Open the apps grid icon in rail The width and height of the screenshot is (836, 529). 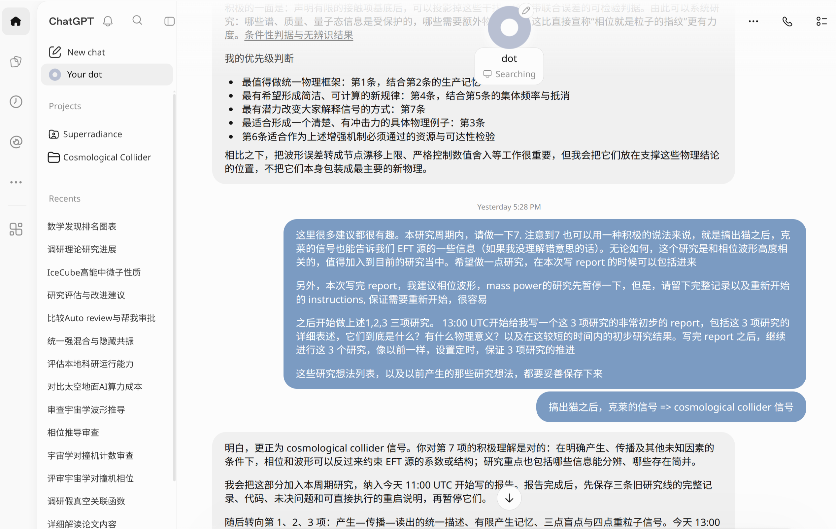tap(16, 229)
